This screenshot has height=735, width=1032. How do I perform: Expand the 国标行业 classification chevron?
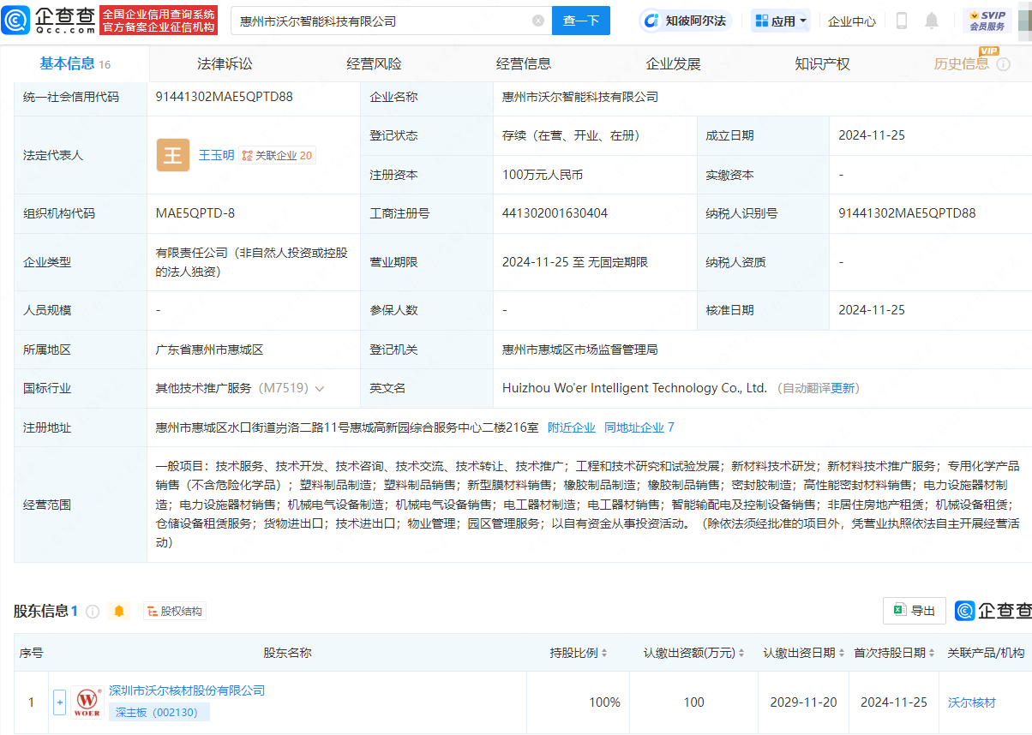coord(320,389)
